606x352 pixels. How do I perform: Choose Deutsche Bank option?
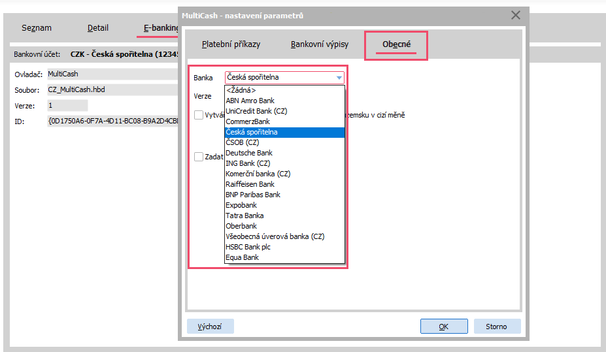point(284,153)
